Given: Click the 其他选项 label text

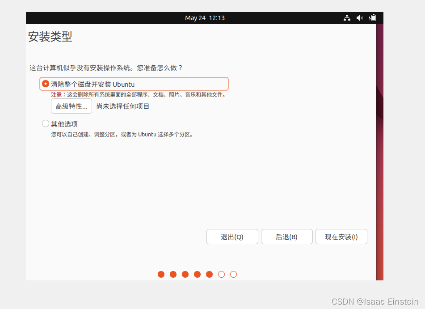Looking at the screenshot, I should (x=64, y=124).
